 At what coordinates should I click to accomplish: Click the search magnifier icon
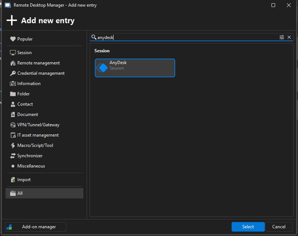94,37
